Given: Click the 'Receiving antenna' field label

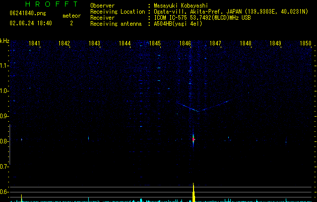Looking at the screenshot, I should (x=116, y=24).
